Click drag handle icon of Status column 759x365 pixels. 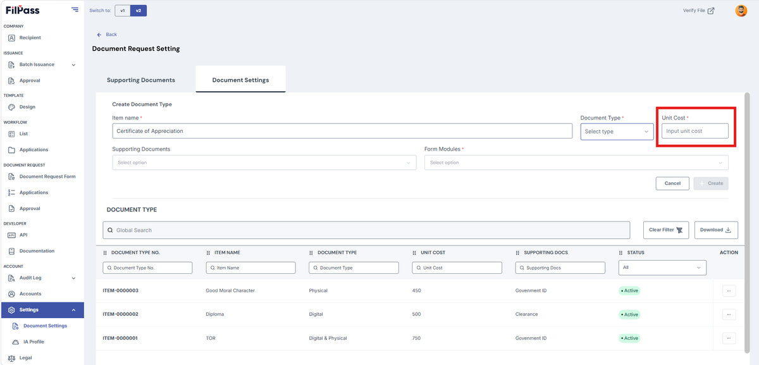[x=621, y=253]
